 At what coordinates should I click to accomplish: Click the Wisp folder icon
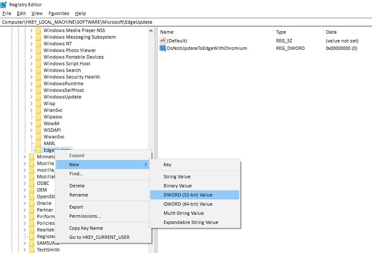(38, 103)
